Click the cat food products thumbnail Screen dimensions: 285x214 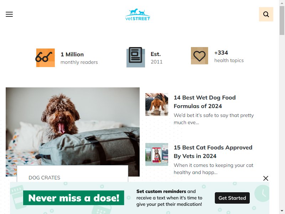[157, 154]
